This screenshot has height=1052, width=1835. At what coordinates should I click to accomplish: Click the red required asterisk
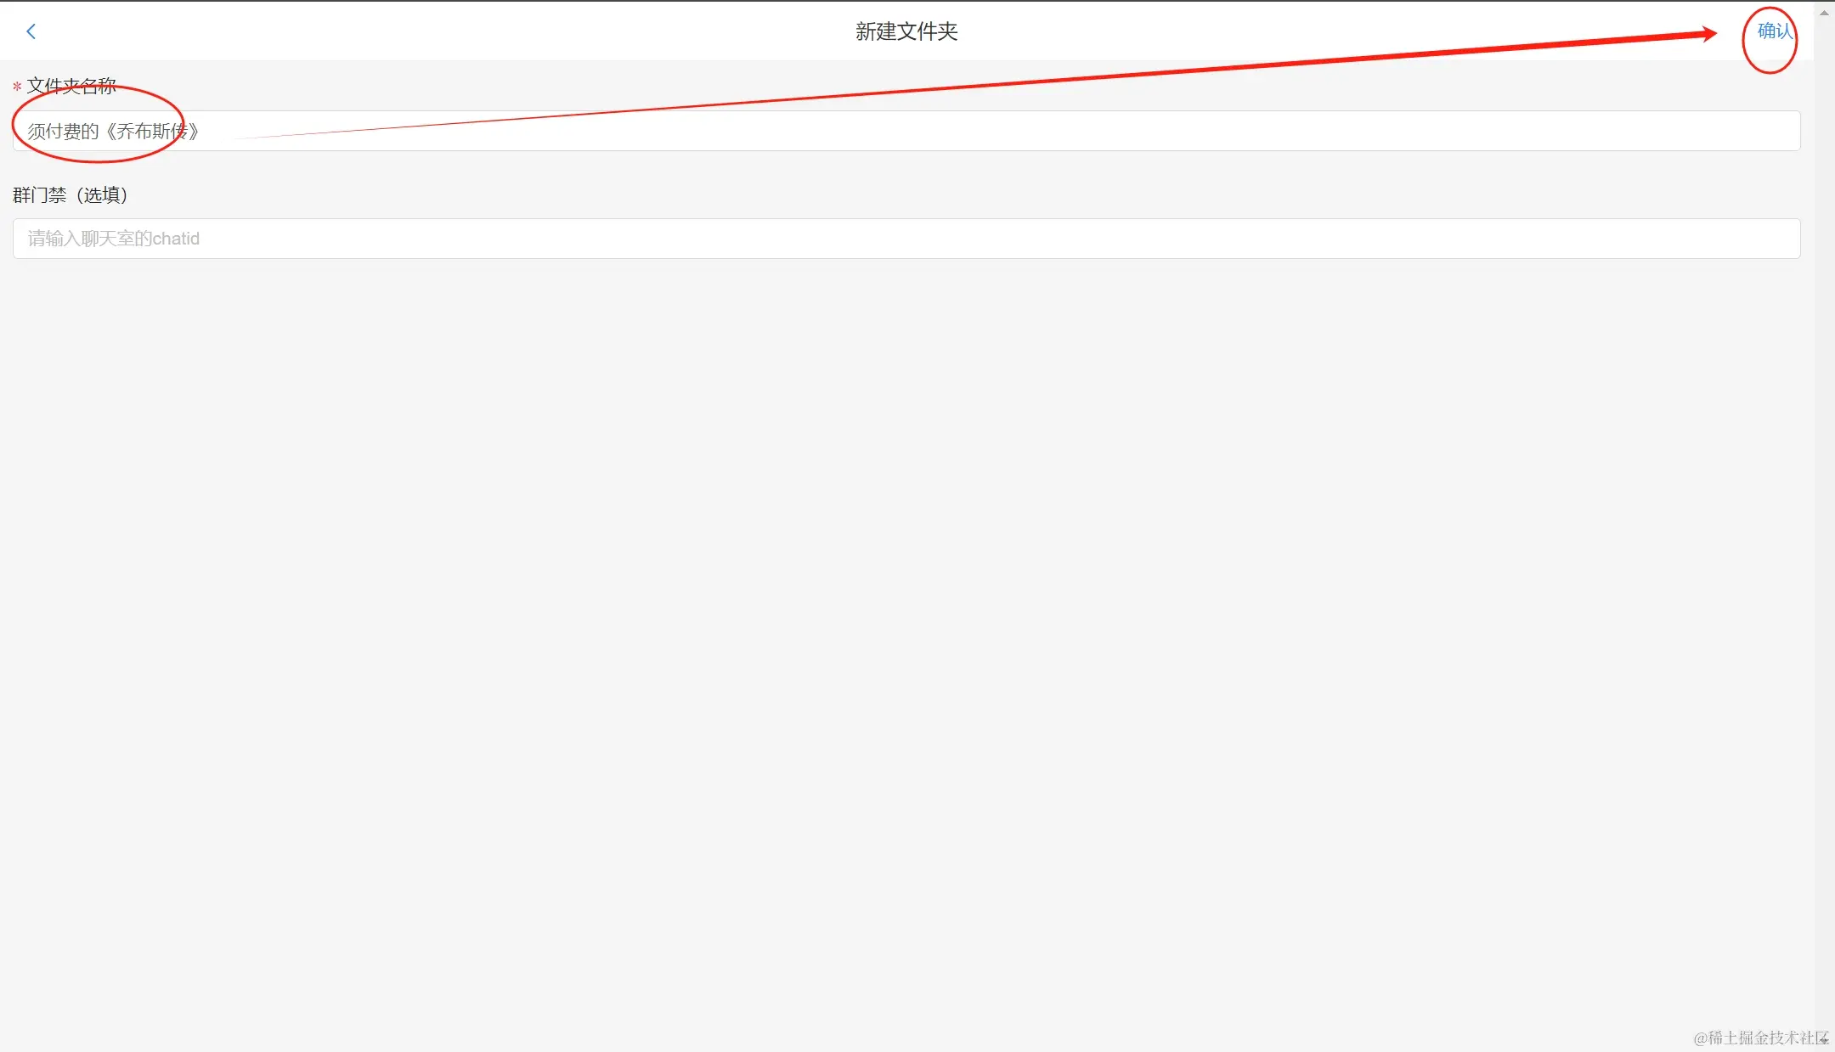click(x=17, y=87)
